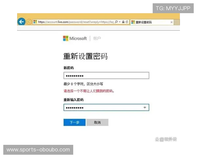Click the address bar search magnifier icon
The image size is (197, 158).
(116, 22)
